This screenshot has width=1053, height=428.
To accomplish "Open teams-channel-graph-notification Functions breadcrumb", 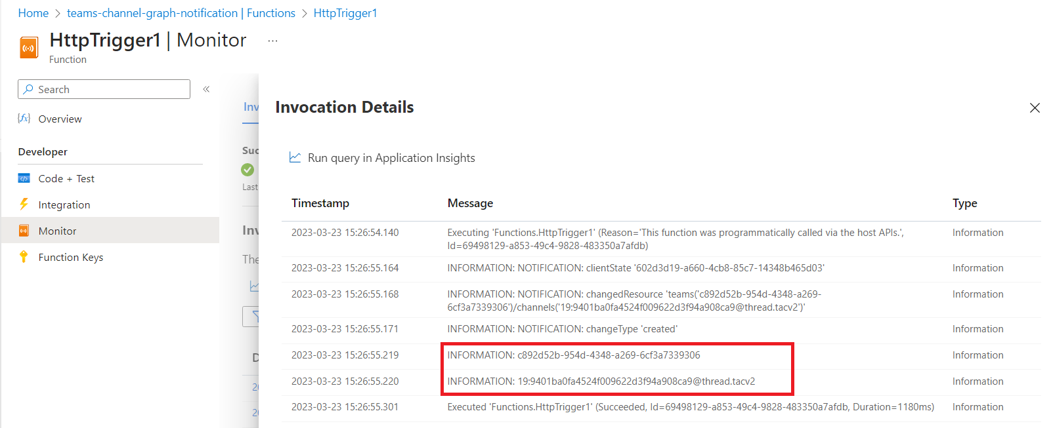I will click(181, 13).
